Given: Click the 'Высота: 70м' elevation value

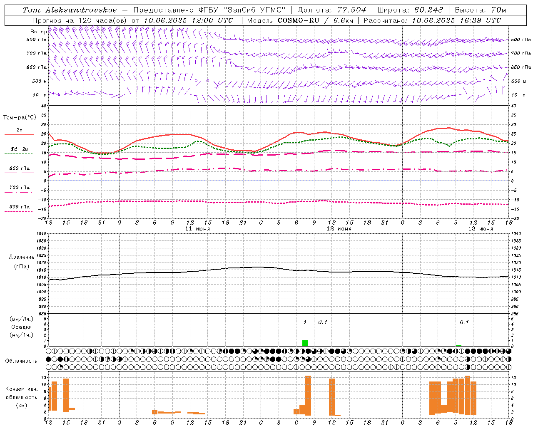Looking at the screenshot, I should 480,10.
